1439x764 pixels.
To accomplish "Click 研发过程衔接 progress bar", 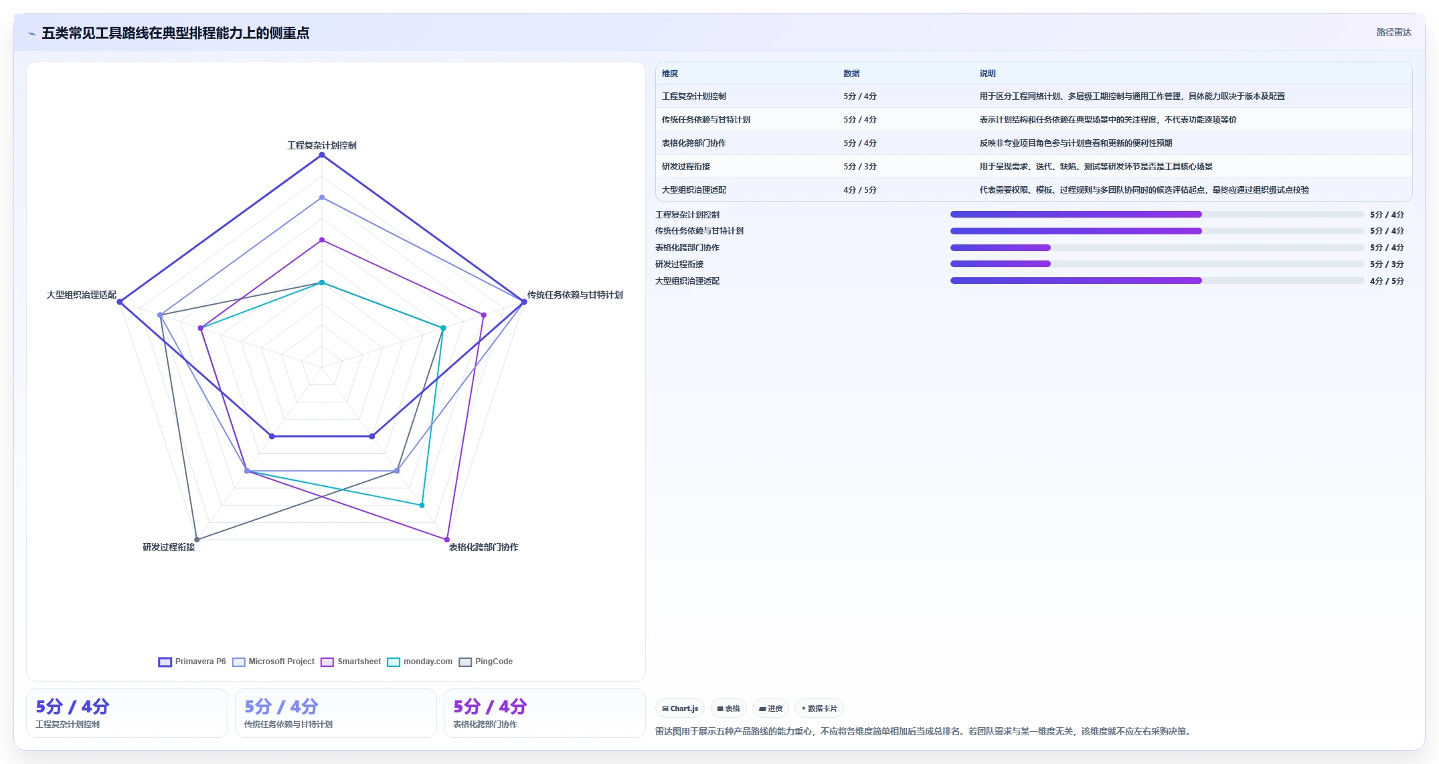I will (x=1157, y=264).
